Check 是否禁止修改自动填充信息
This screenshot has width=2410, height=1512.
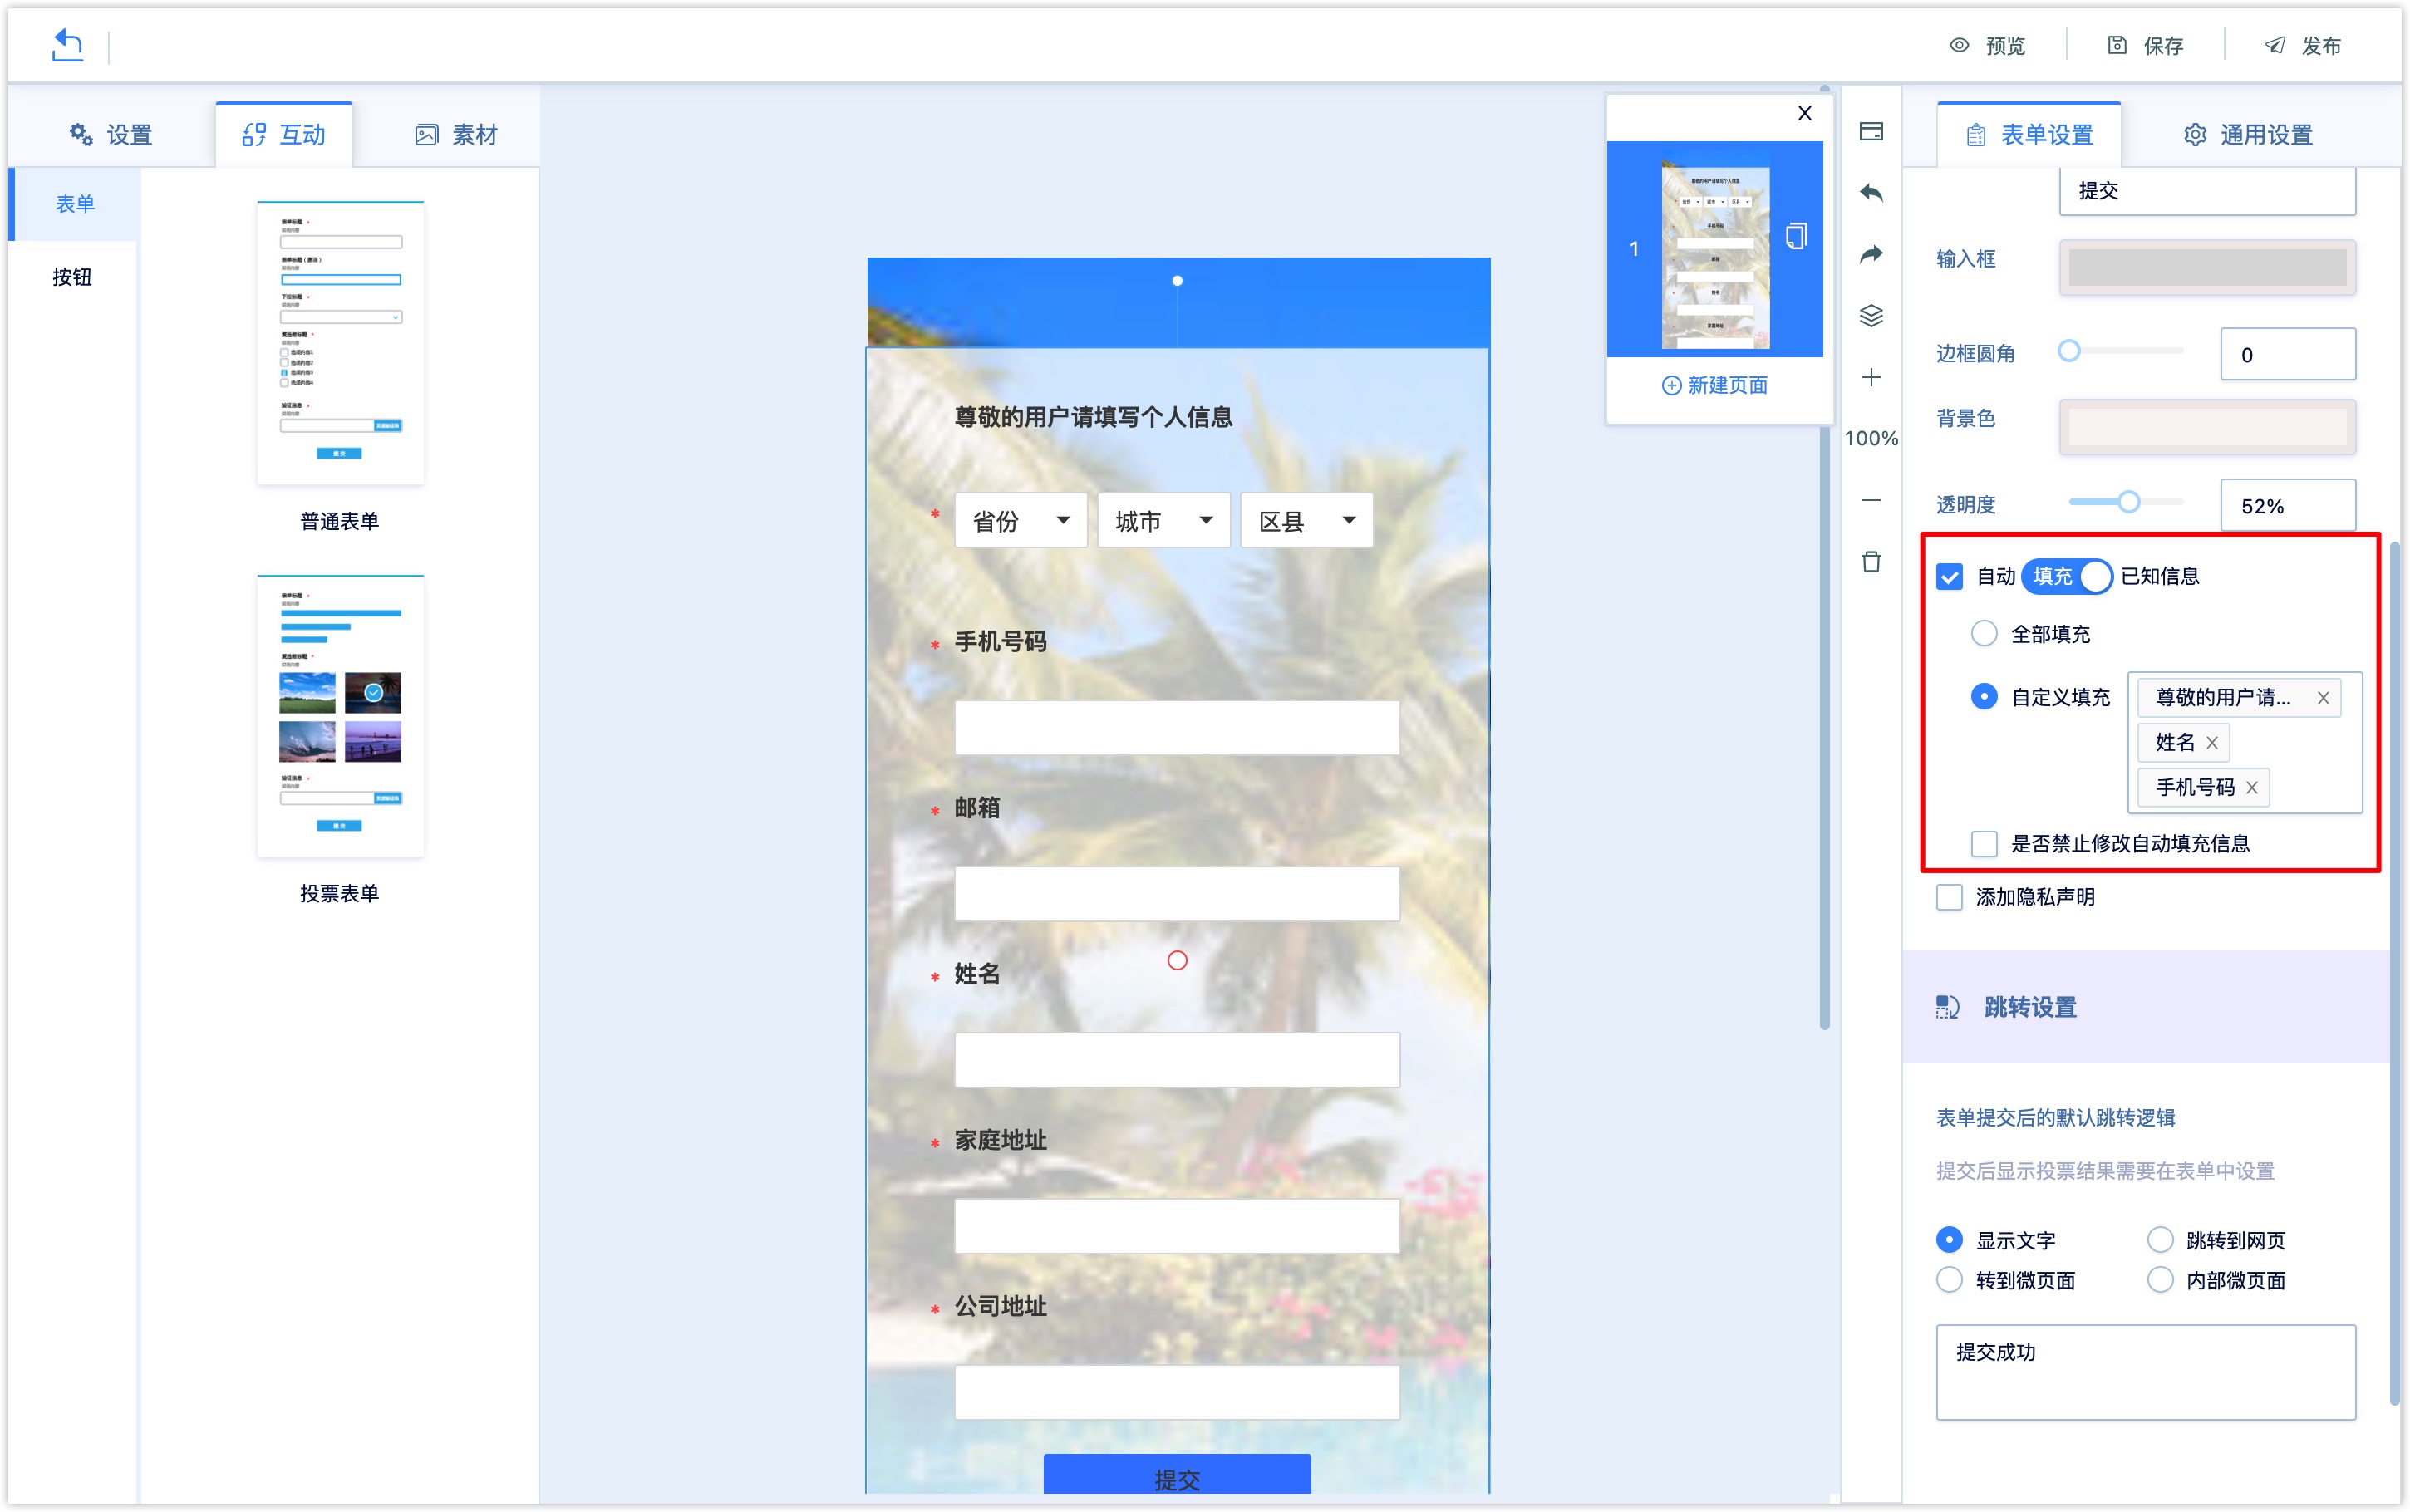[x=1984, y=844]
